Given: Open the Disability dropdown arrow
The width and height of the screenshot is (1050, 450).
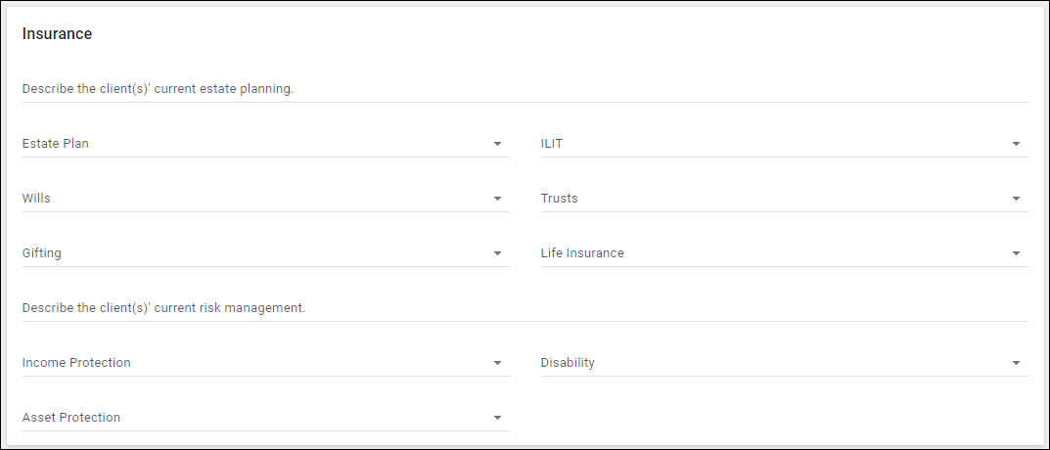Looking at the screenshot, I should (1017, 364).
